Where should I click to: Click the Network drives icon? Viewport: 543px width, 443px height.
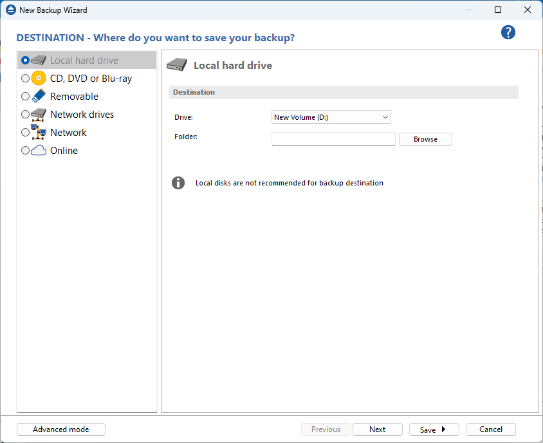point(39,114)
